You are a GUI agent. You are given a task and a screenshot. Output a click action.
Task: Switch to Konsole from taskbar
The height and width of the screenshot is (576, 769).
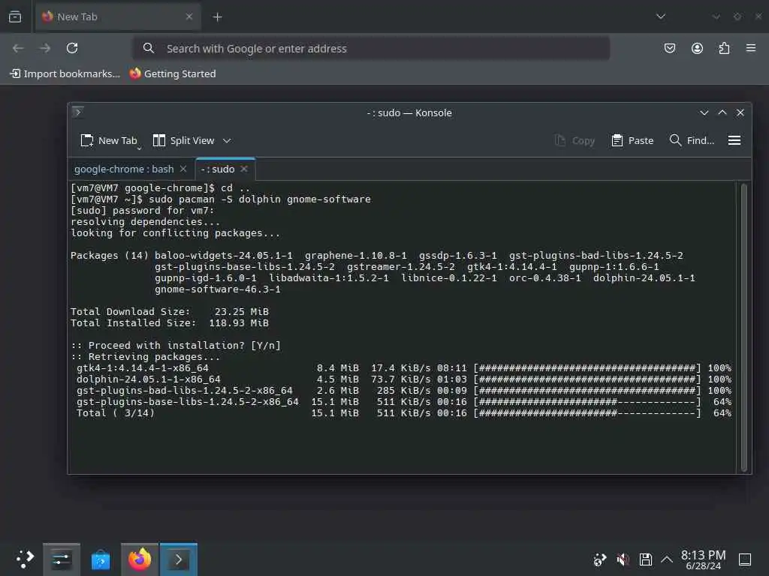179,559
